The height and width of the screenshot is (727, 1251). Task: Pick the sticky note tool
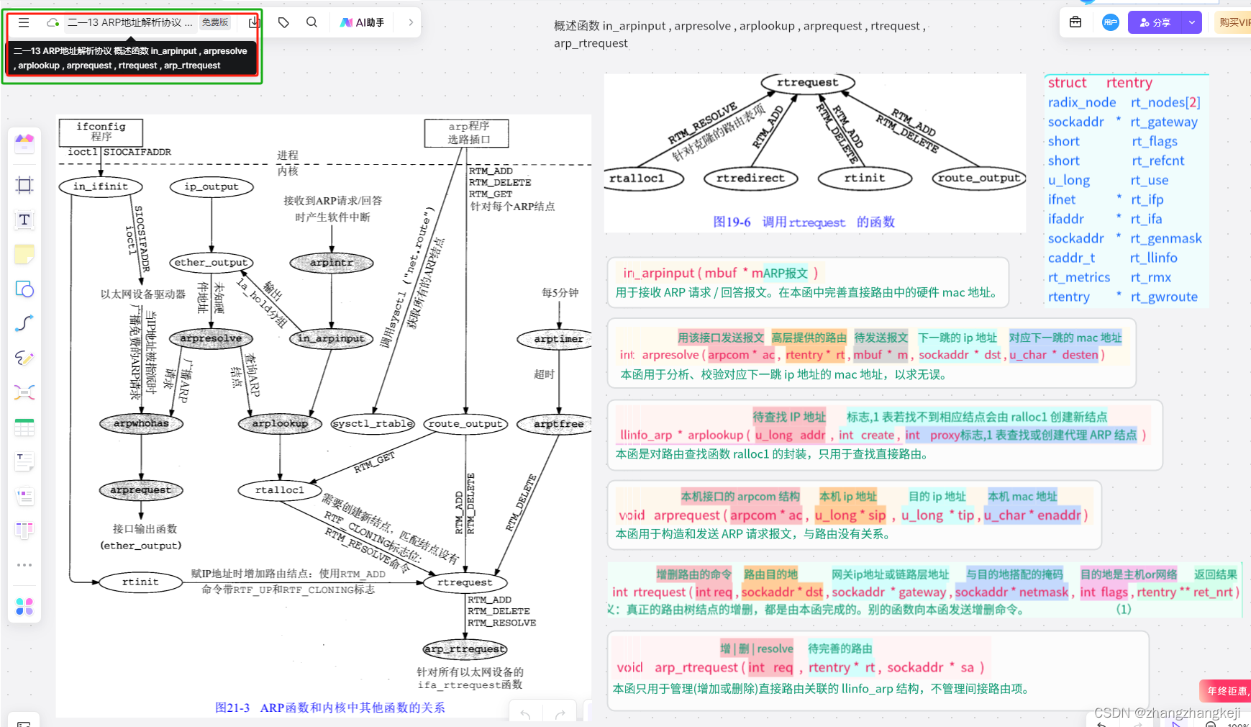pyautogui.click(x=24, y=254)
